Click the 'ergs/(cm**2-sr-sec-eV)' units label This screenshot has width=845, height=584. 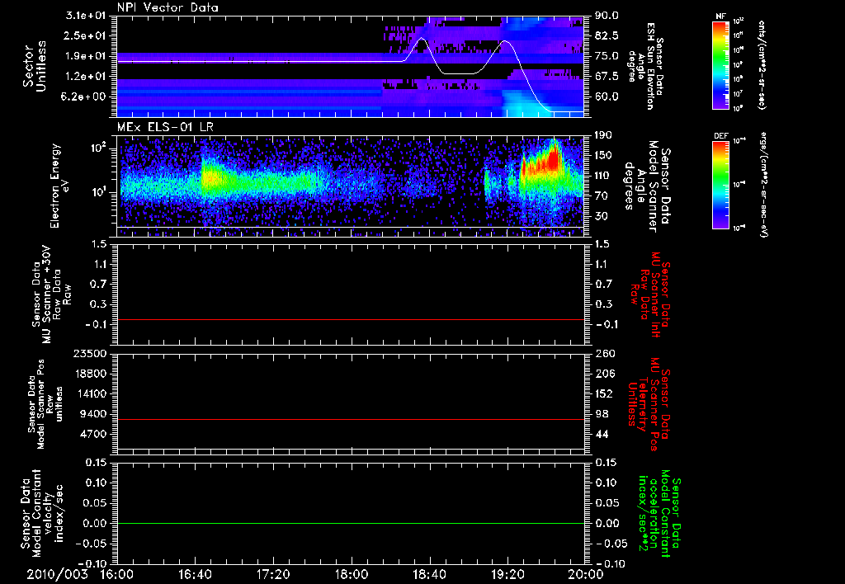click(762, 184)
